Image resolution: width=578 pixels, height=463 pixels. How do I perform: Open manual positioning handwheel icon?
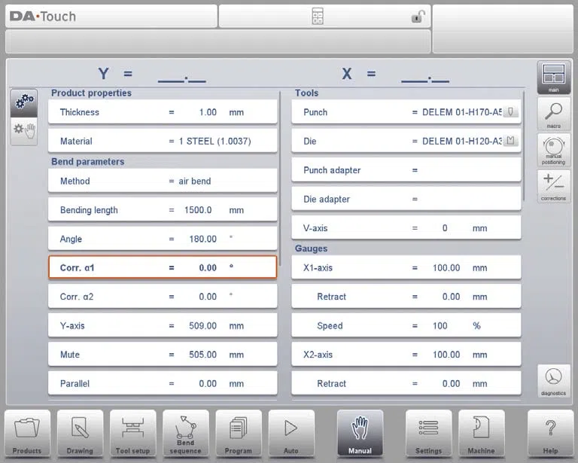point(554,150)
